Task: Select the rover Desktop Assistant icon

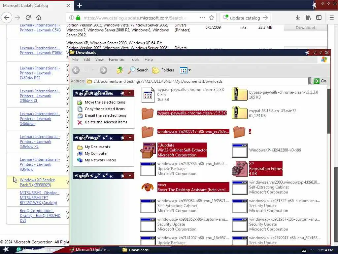Action: coord(148,187)
